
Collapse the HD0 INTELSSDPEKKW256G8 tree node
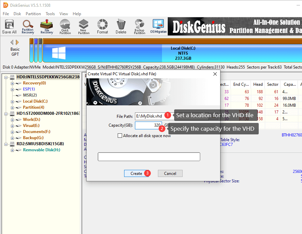(6, 77)
